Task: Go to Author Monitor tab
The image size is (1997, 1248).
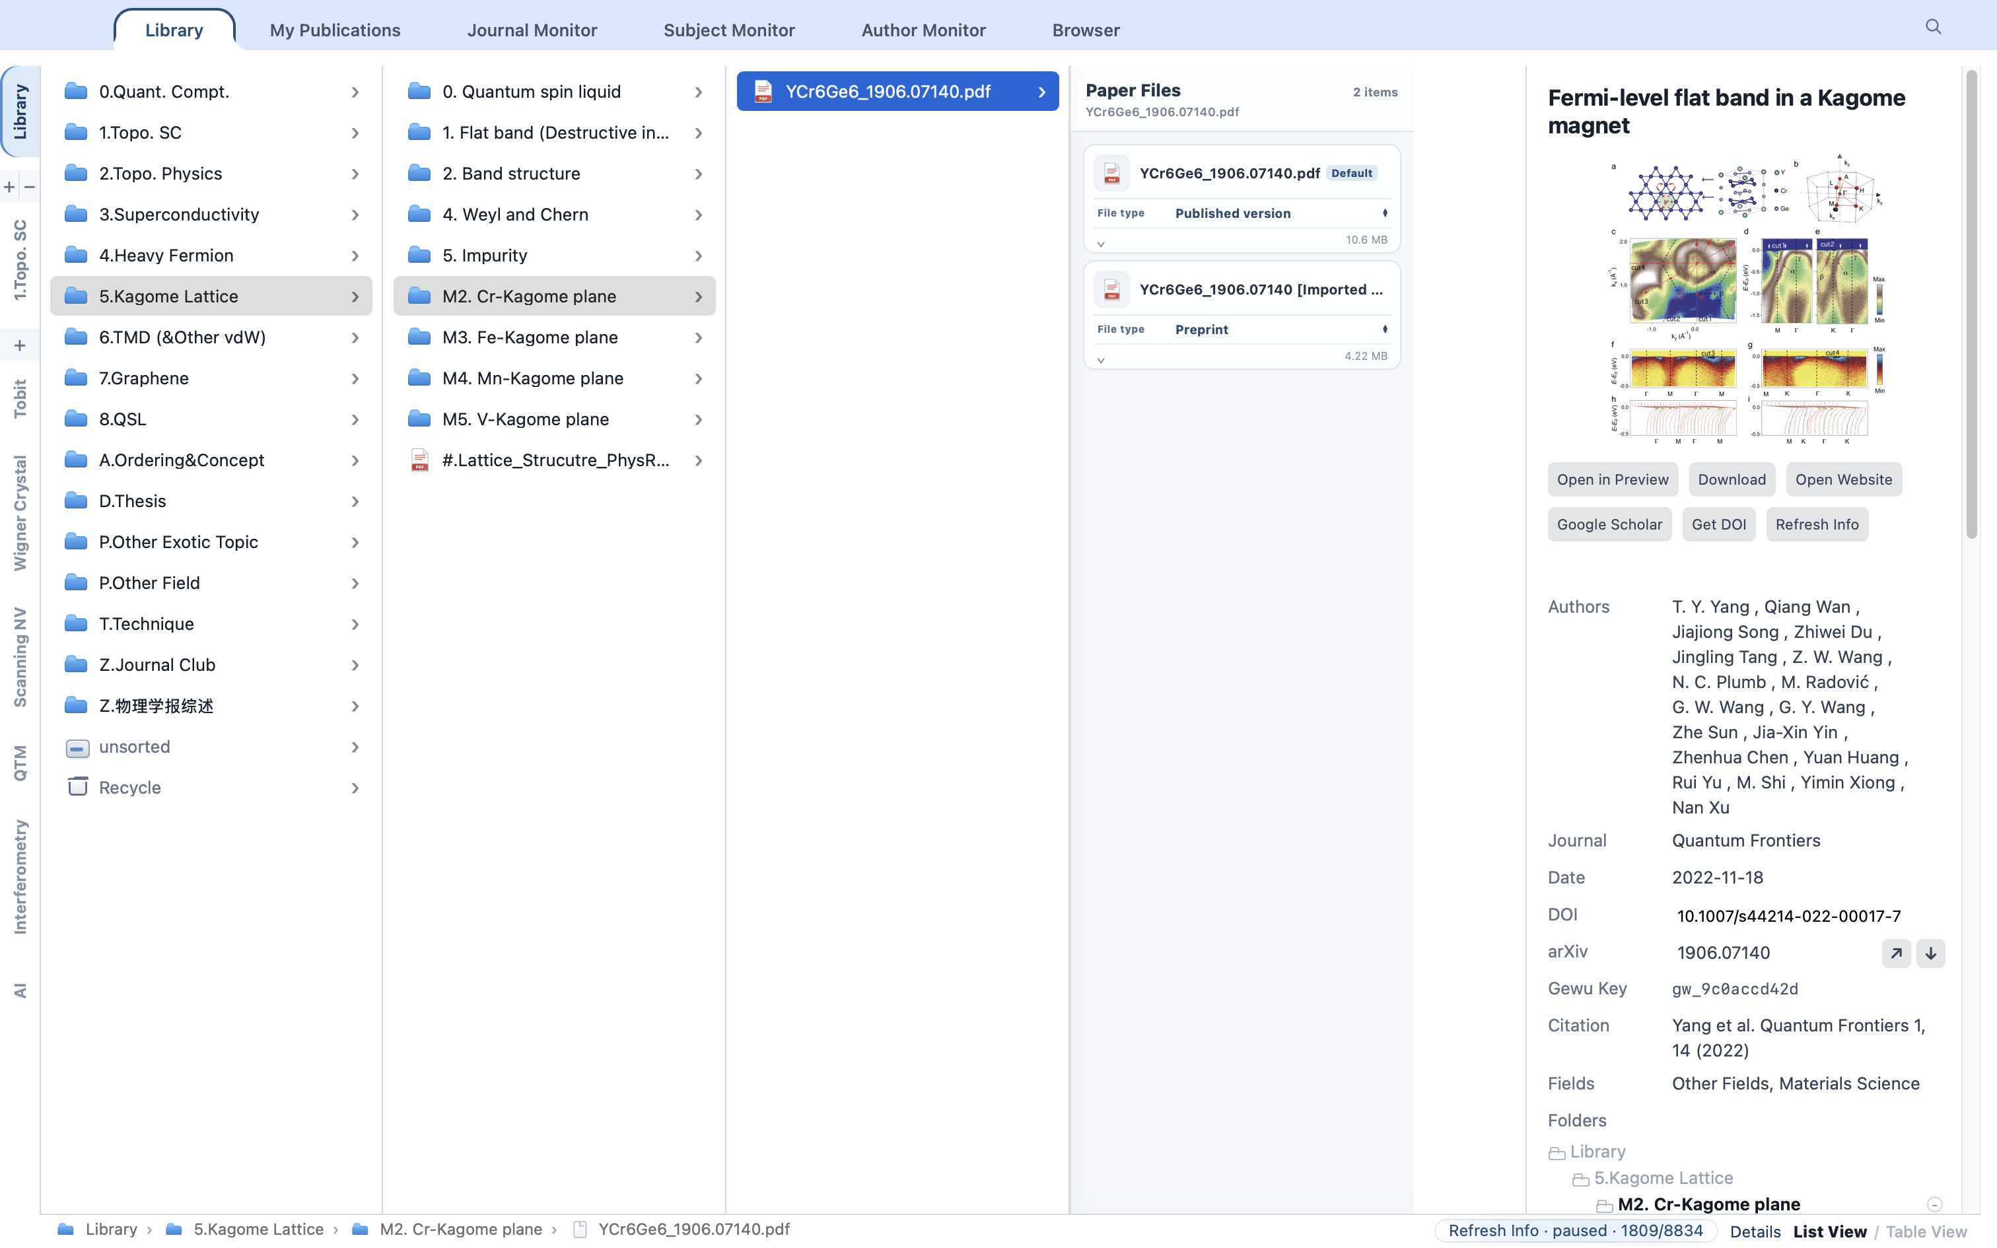Action: click(923, 30)
